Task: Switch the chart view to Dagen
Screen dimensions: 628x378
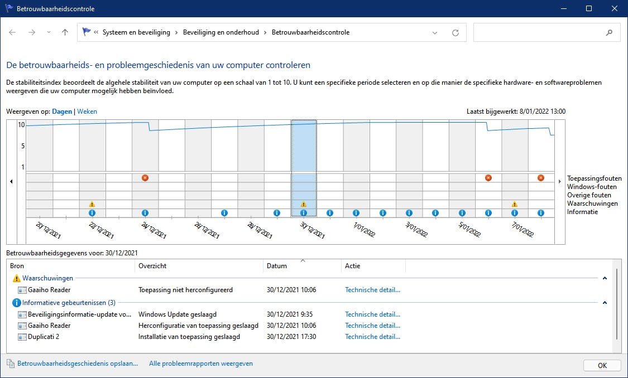Action: point(62,112)
